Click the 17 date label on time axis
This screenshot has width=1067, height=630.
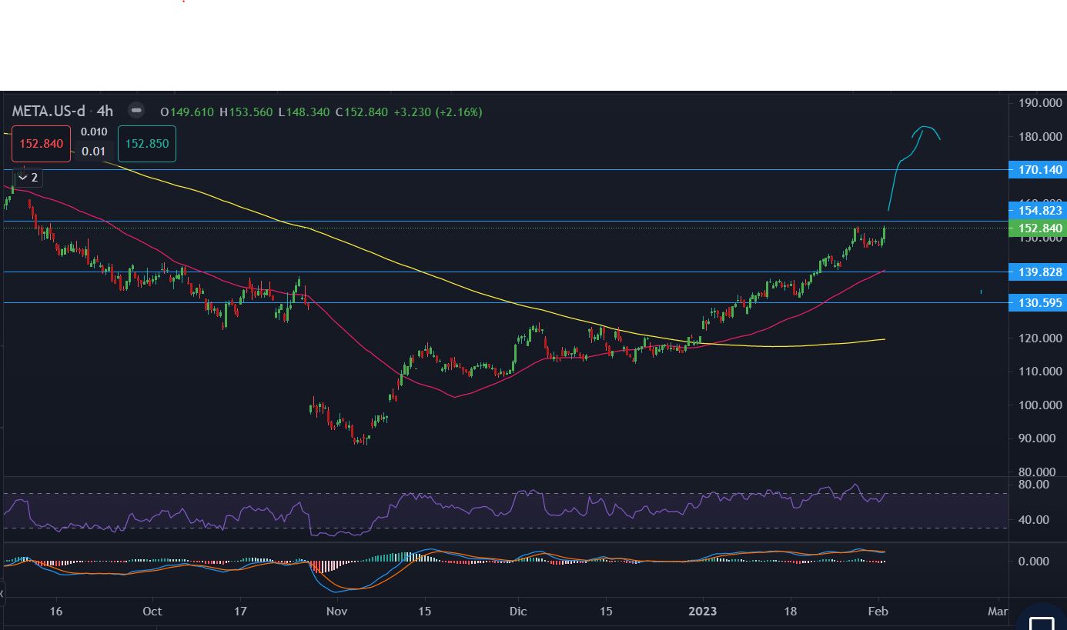click(x=240, y=612)
